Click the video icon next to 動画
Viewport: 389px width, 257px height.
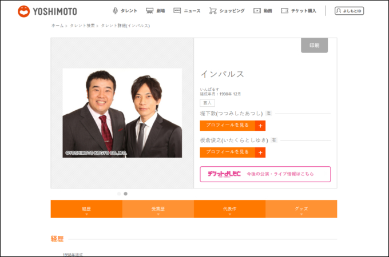coord(257,11)
